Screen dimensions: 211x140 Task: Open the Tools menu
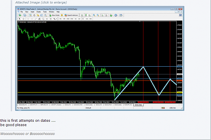[45, 12]
